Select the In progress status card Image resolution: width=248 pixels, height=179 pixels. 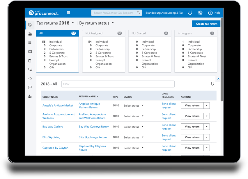click(x=196, y=51)
